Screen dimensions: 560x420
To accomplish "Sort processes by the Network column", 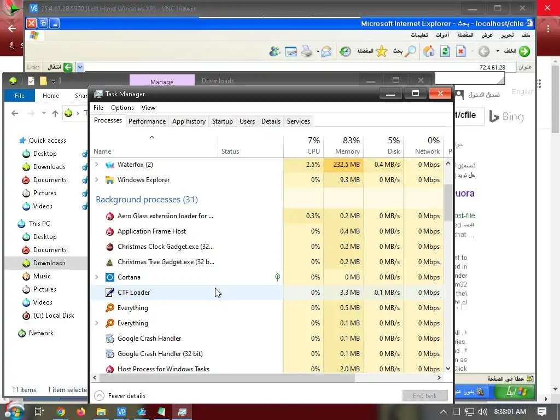I will pos(424,145).
